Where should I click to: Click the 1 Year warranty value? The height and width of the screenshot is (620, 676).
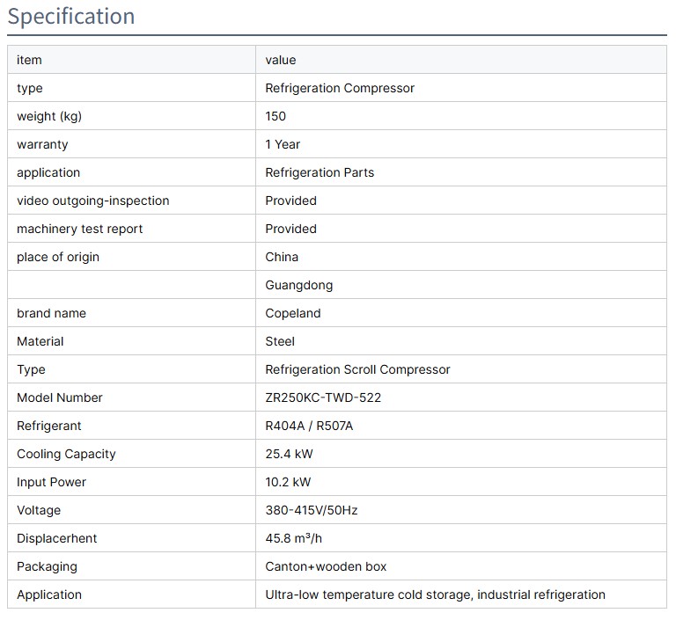(x=283, y=144)
